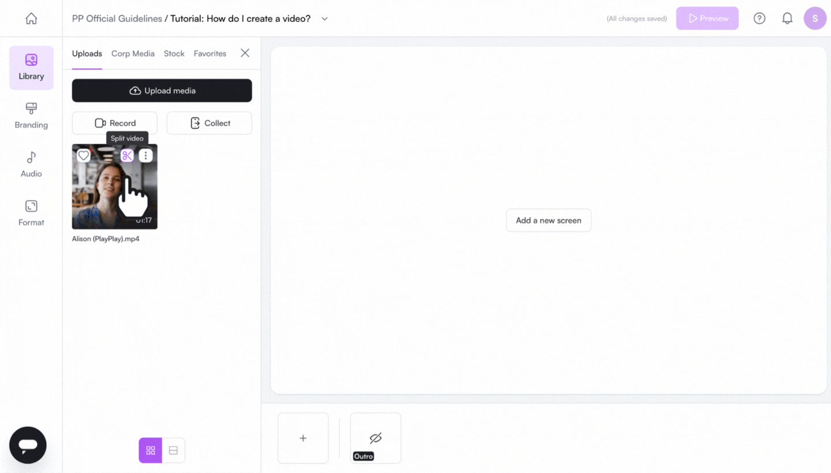Open the Audio sidebar panel
This screenshot has width=831, height=473.
click(31, 165)
